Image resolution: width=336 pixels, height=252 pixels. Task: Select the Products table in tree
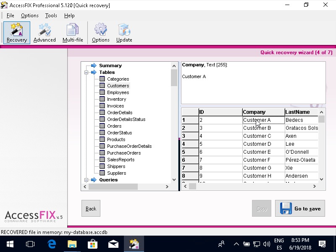click(116, 139)
